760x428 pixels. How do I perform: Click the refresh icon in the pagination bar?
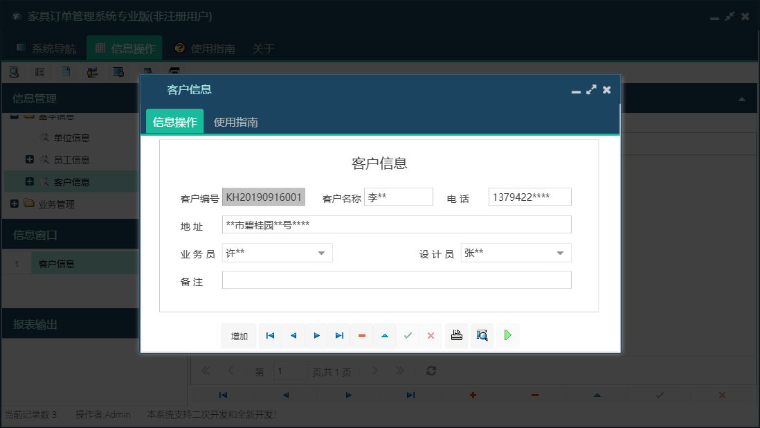(431, 371)
